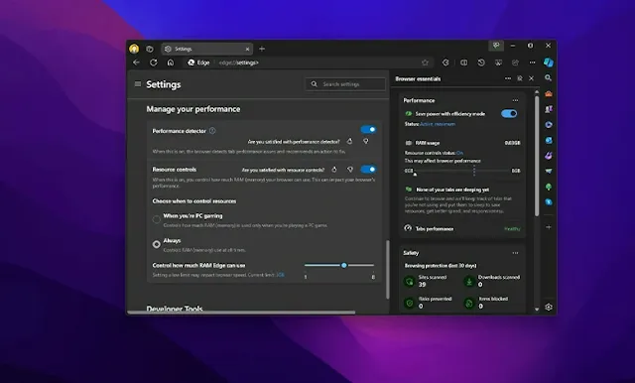This screenshot has height=383, width=635.
Task: Click the Browser essentials pane scrollbar
Action: coord(537,156)
